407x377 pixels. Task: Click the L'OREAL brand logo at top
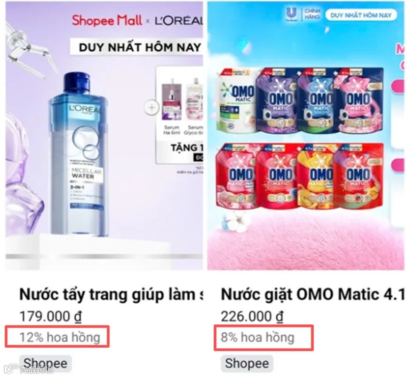(179, 21)
